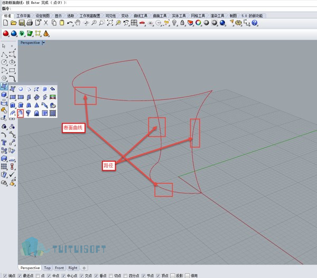The height and width of the screenshot is (278, 317).
Task: Switch to the 曲面工具 toolbar tab
Action: [160, 15]
